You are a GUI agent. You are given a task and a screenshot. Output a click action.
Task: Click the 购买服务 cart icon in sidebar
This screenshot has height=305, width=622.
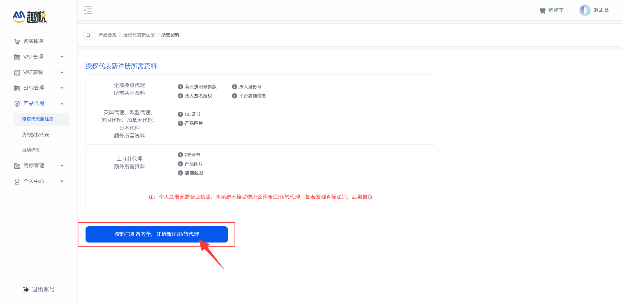coord(17,42)
